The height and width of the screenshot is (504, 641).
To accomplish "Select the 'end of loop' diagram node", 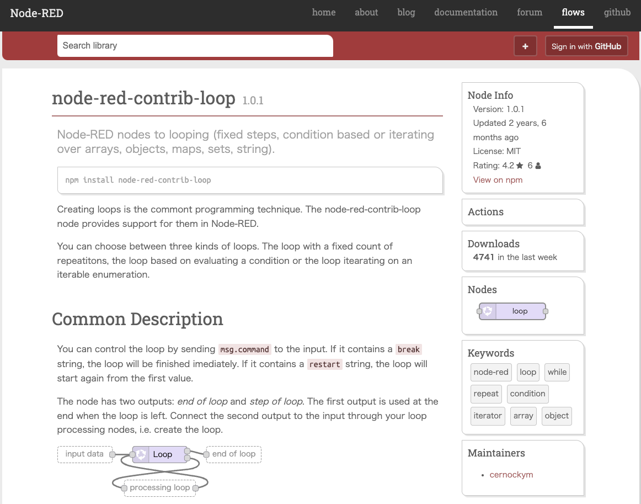I will click(234, 454).
